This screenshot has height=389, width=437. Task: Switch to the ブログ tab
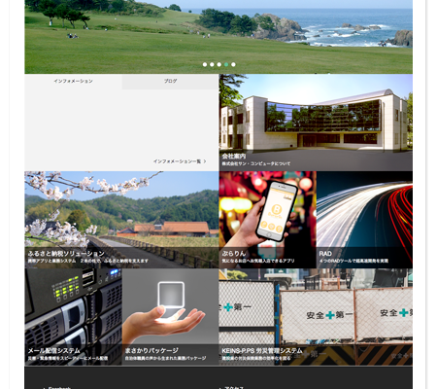tap(170, 82)
